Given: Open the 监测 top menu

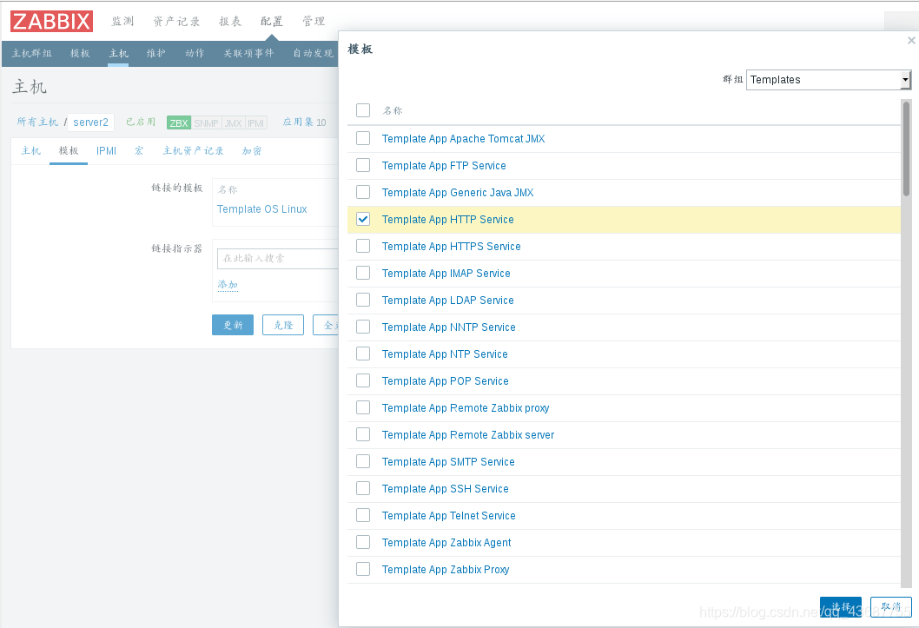Looking at the screenshot, I should (x=123, y=21).
